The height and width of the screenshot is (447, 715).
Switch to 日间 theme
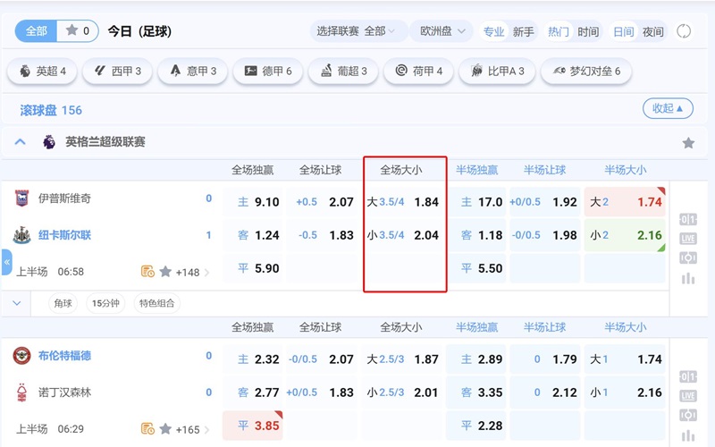pyautogui.click(x=623, y=31)
